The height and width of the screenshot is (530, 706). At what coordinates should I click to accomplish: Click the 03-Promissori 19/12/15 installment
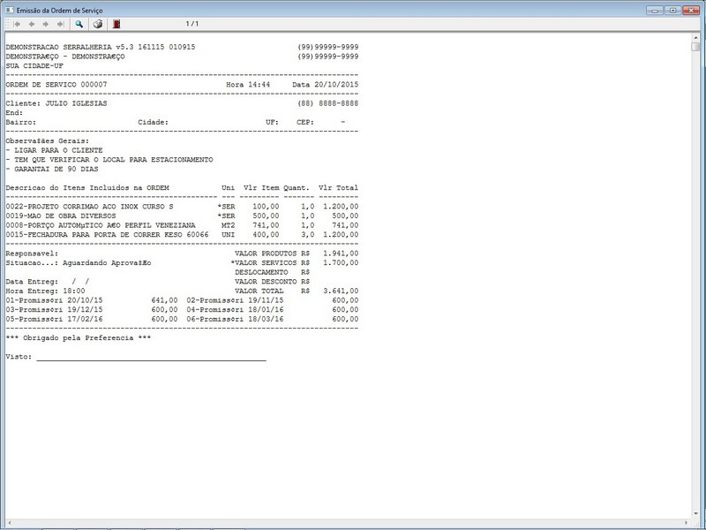pyautogui.click(x=92, y=310)
